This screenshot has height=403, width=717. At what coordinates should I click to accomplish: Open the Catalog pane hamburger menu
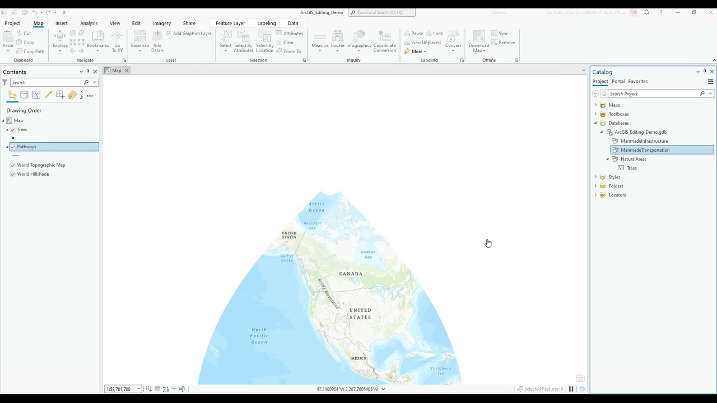click(710, 82)
